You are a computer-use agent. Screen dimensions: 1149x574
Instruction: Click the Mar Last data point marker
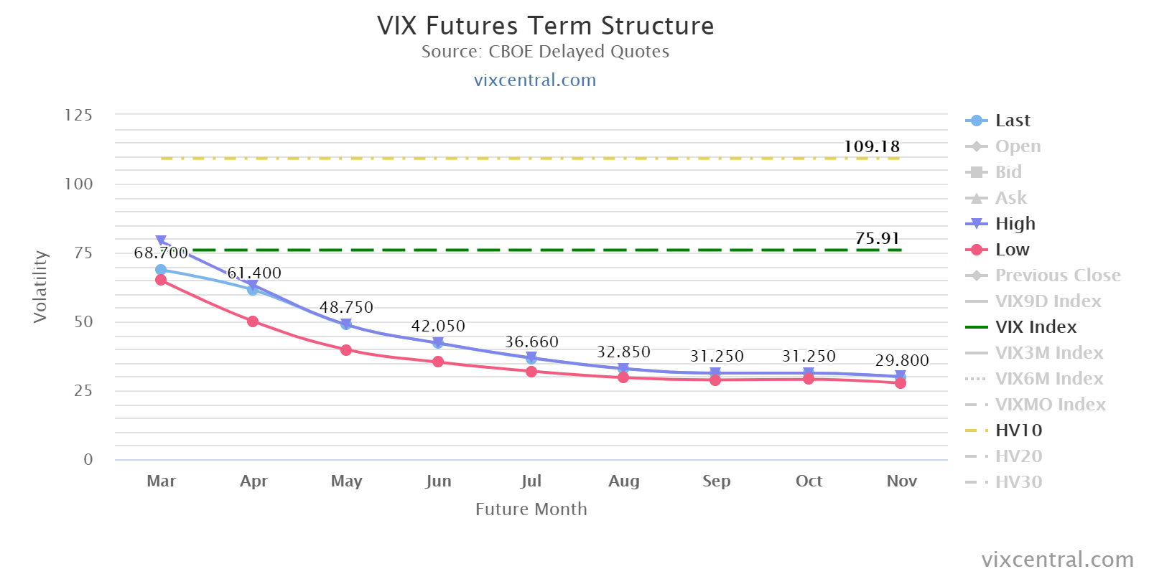[x=161, y=270]
